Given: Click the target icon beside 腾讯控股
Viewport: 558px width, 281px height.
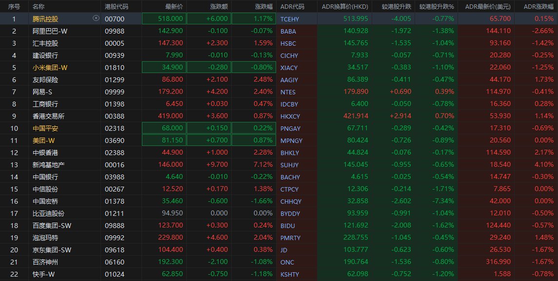Looking at the screenshot, I should coord(96,18).
